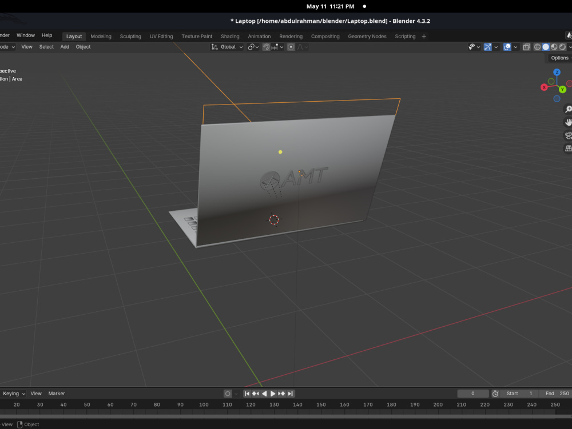Switch to rendered viewport shading

pyautogui.click(x=562, y=47)
